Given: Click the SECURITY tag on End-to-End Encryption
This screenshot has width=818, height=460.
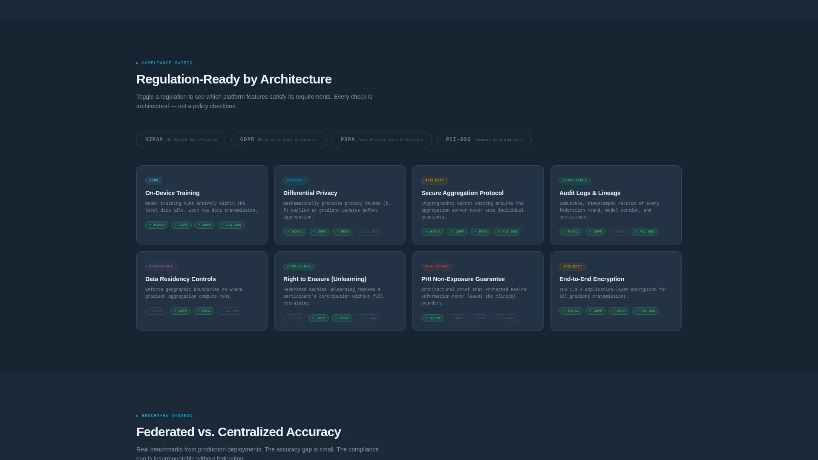Looking at the screenshot, I should tap(573, 267).
